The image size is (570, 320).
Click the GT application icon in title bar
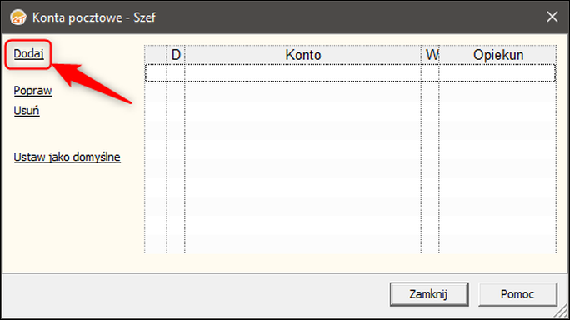click(18, 17)
